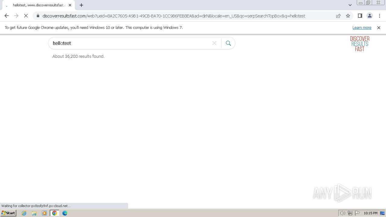Screen dimensions: 386x217
Task: Close the hellotest browser tab
Action: (x=70, y=5)
